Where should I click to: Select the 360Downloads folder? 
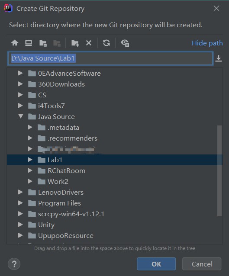56,84
